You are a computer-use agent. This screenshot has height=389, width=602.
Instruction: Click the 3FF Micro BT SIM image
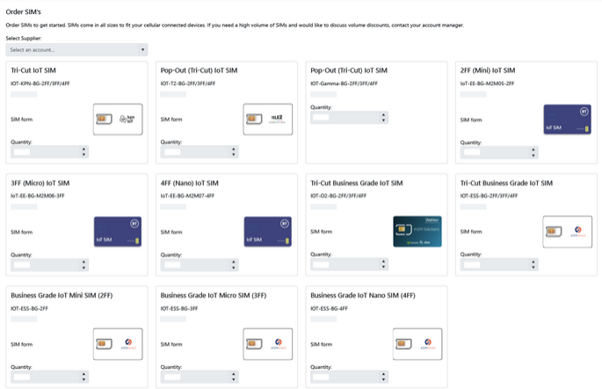(118, 230)
